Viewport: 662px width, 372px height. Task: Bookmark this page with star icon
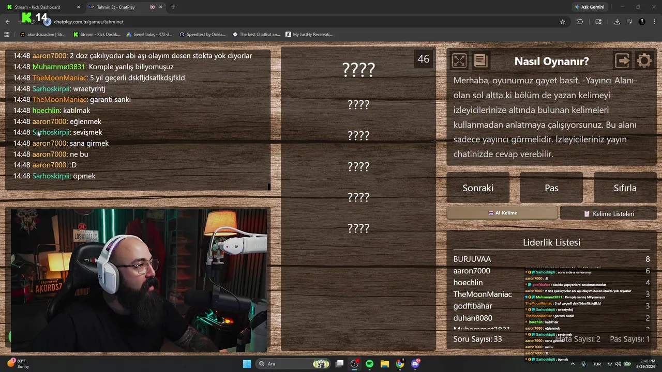click(x=563, y=22)
